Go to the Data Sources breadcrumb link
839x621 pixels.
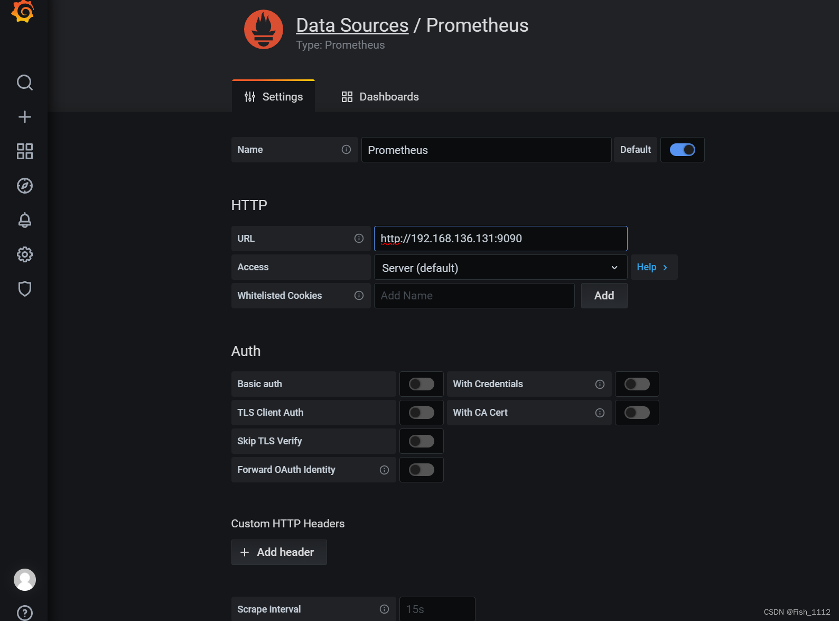pyautogui.click(x=352, y=25)
